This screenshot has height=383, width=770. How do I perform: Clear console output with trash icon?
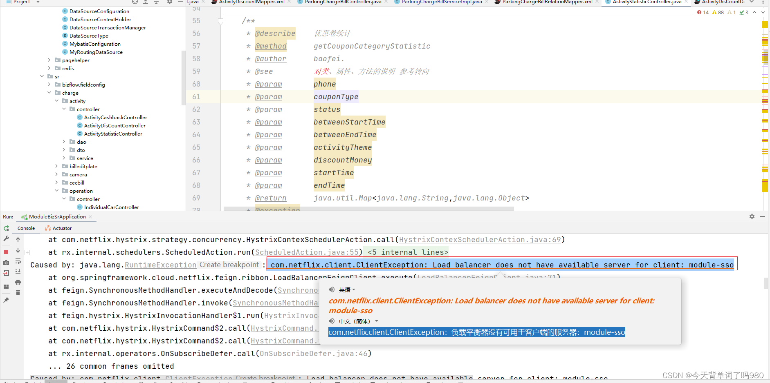pos(18,292)
